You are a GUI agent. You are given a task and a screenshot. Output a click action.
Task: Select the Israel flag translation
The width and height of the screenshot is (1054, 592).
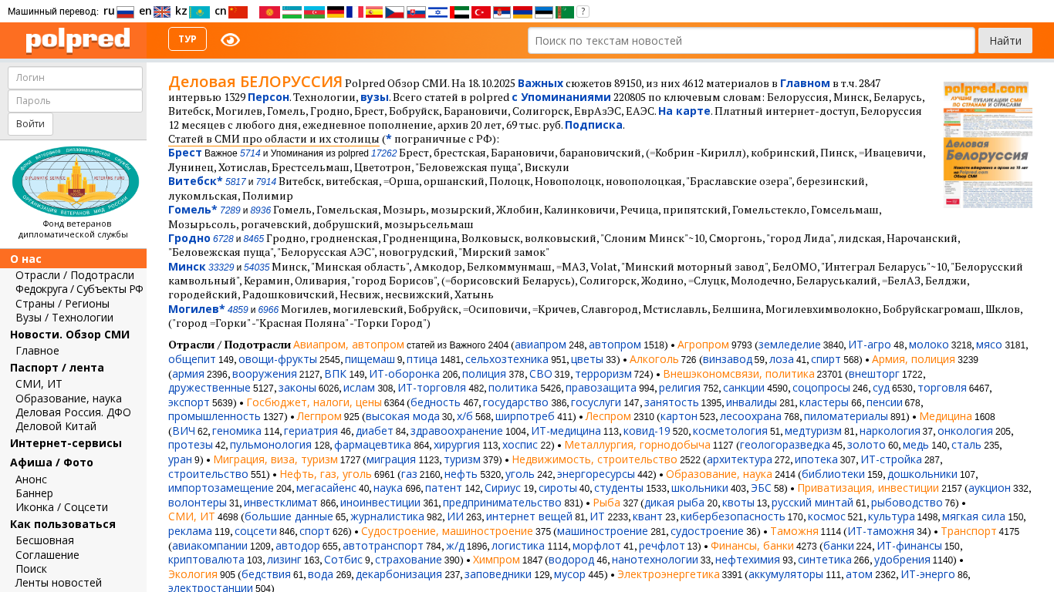coord(437,12)
